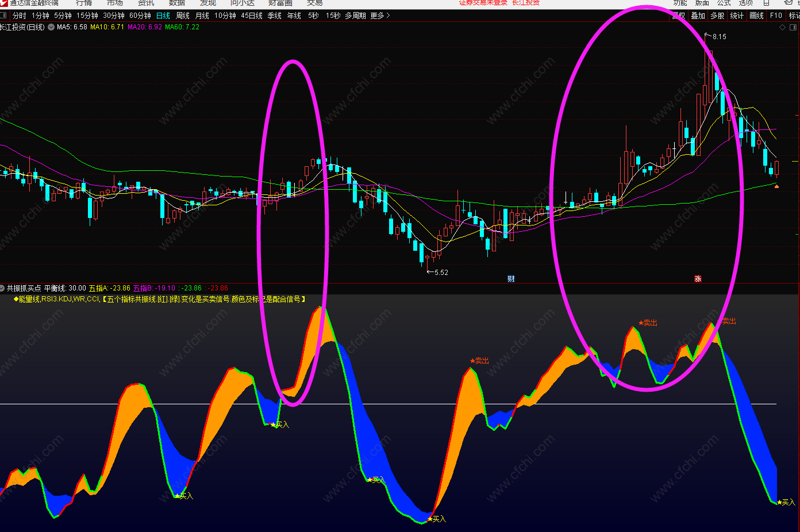This screenshot has height=532, width=800.
Task: Switch to the 15分钟 period tab
Action: (87, 16)
